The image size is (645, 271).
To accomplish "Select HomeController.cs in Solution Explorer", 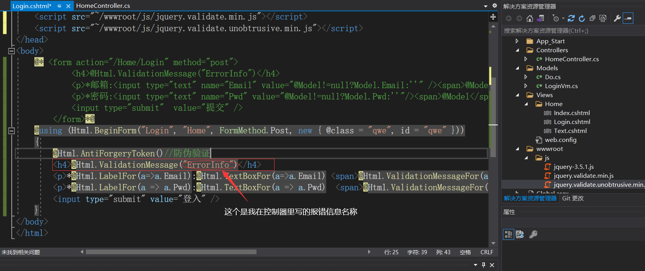I will pos(572,59).
